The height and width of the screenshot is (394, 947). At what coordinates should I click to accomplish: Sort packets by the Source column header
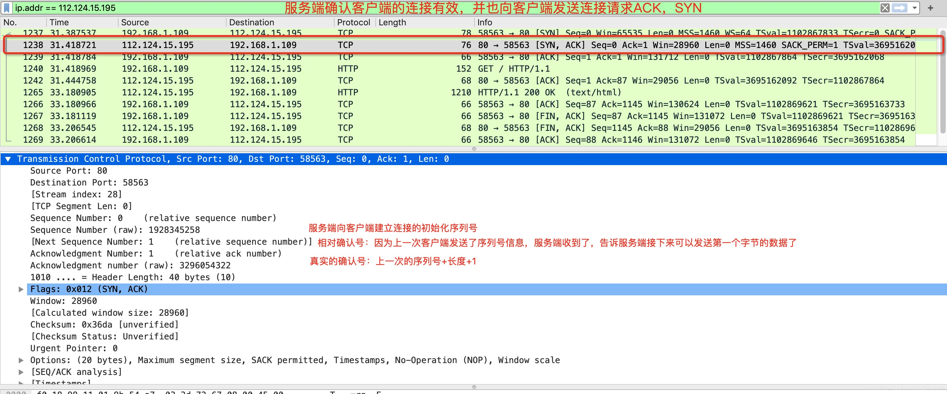(x=172, y=22)
